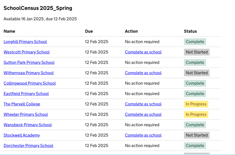This screenshot has height=155, width=235.
Task: Click 'No action required' in Eastfield row
Action: [x=142, y=94]
